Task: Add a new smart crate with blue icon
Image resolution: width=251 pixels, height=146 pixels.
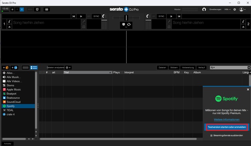Action: 14,68
